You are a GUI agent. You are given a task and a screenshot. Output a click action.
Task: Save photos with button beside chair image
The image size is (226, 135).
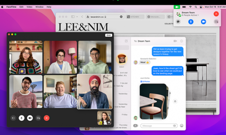[x=175, y=101]
